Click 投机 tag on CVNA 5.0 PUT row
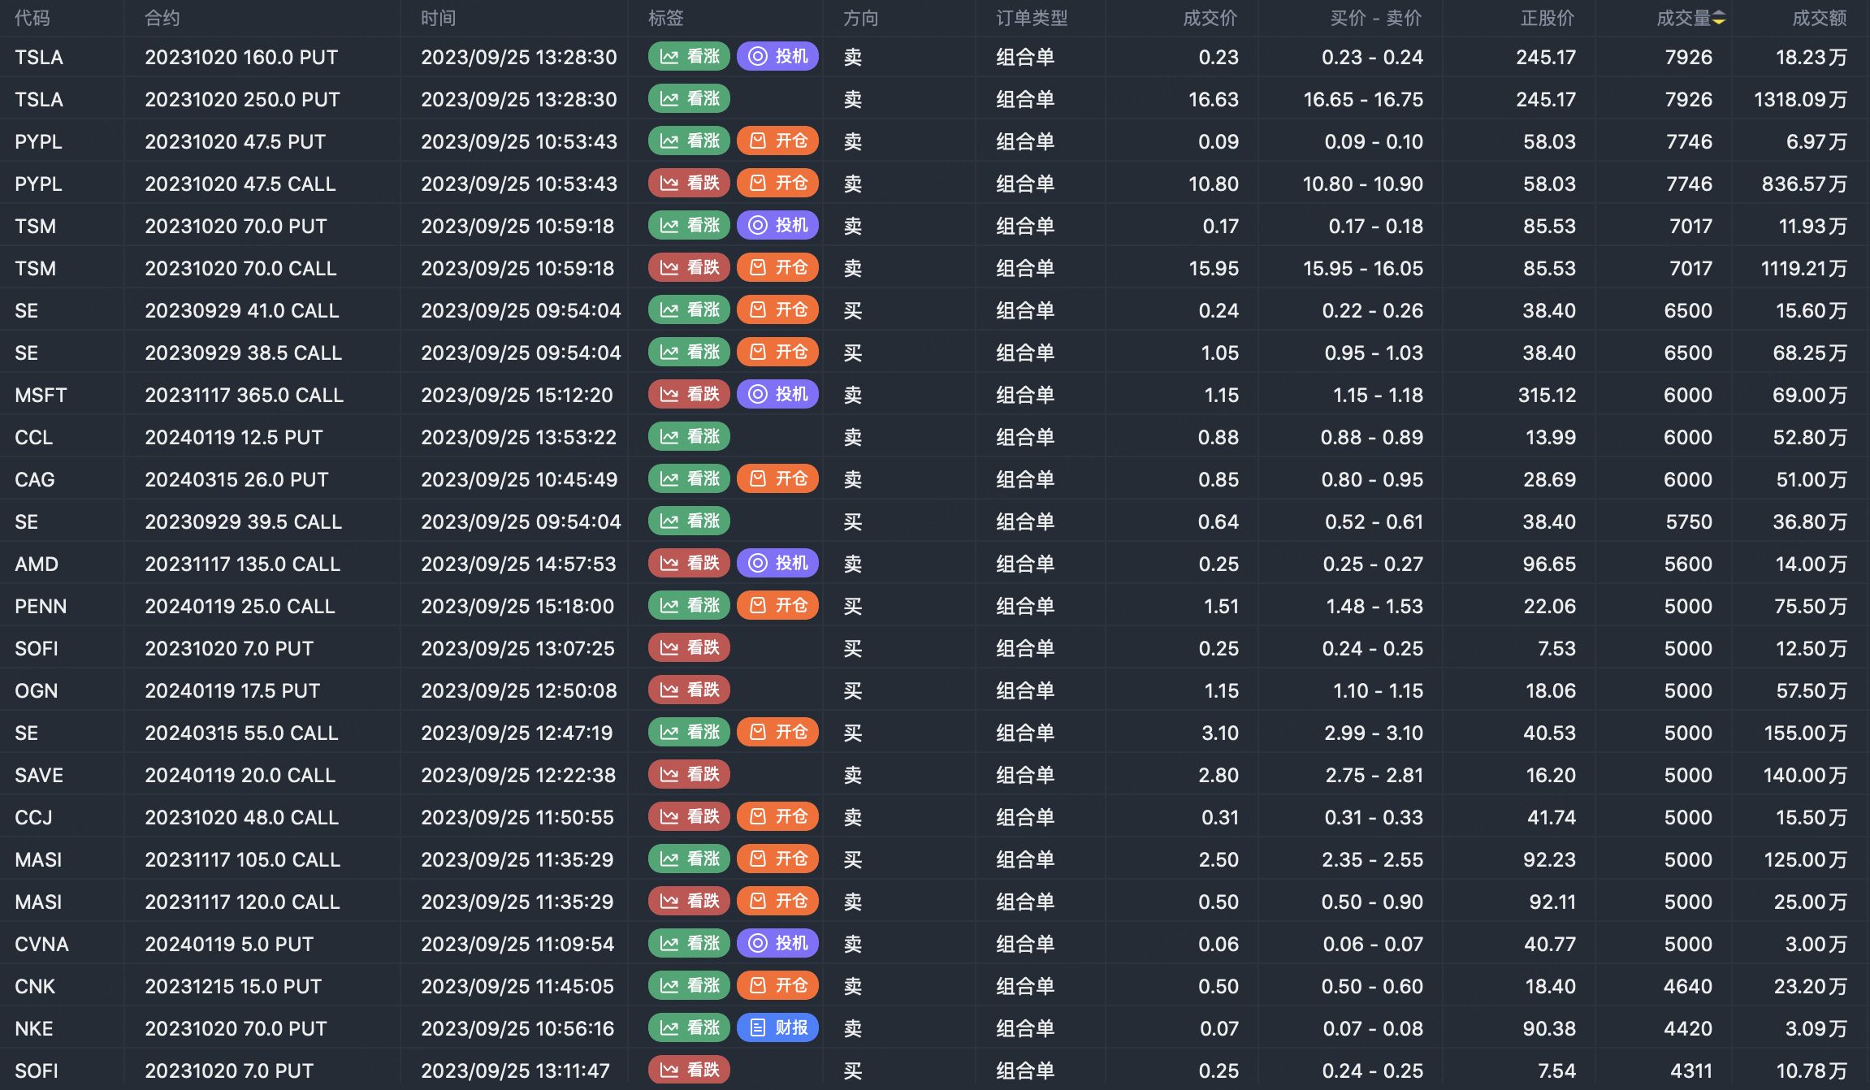The width and height of the screenshot is (1870, 1090). click(x=778, y=943)
